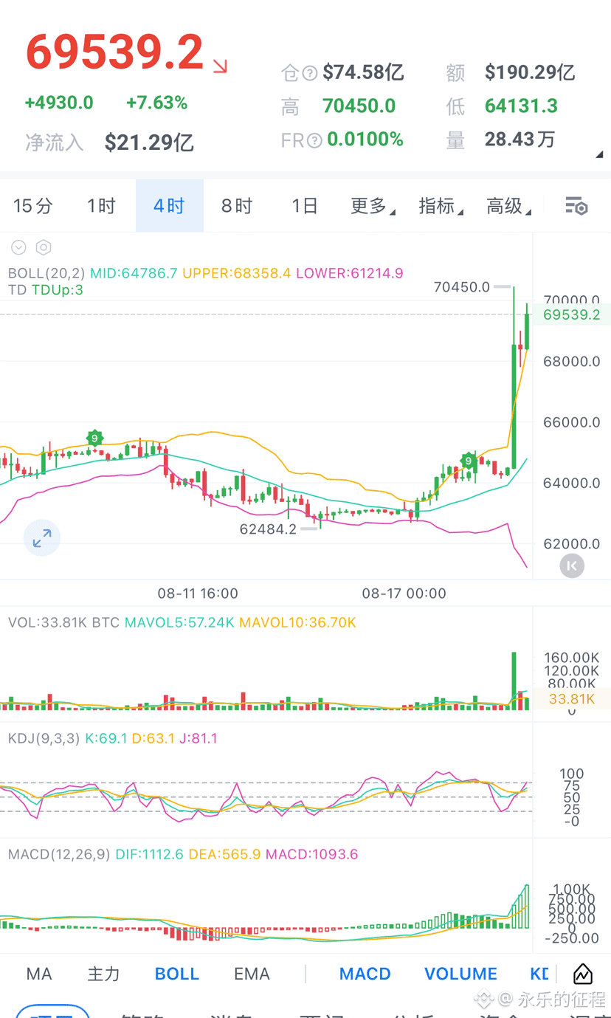Viewport: 611px width, 1018px height.
Task: Tap the 量 28.43万 volume value
Action: coord(519,140)
